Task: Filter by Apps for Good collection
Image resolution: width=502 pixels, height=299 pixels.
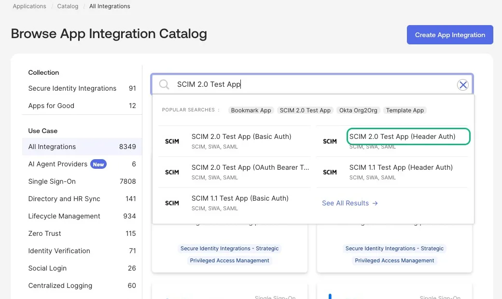Action: pyautogui.click(x=82, y=106)
